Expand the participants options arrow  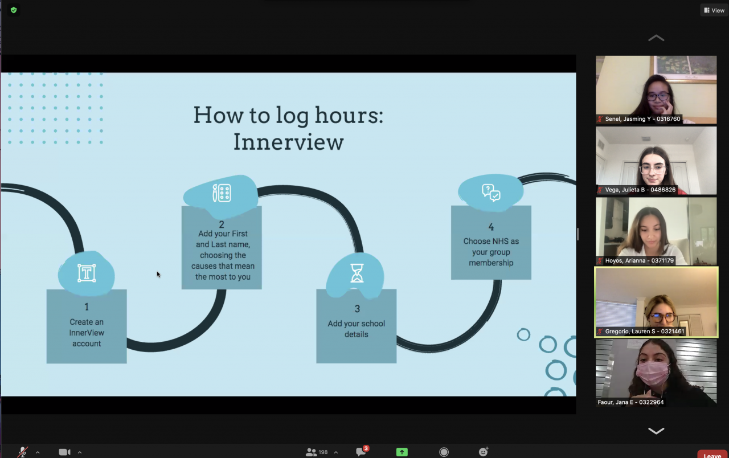[x=335, y=452]
